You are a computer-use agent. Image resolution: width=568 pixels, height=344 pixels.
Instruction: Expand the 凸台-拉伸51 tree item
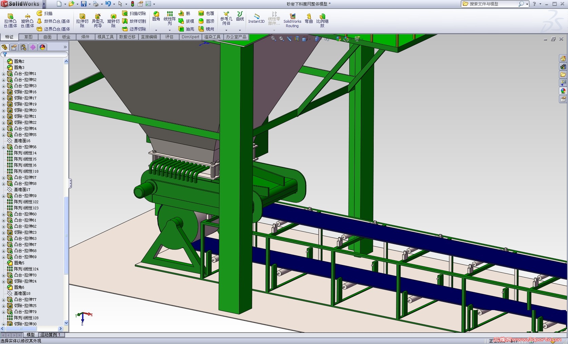click(3, 74)
